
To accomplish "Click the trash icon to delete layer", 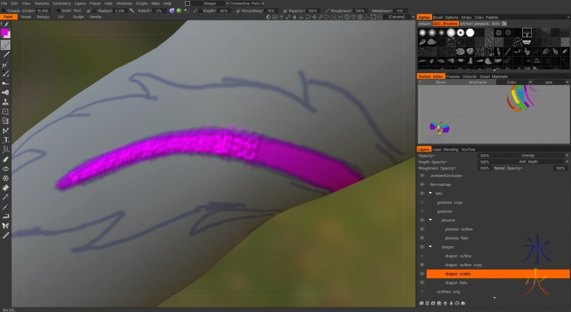I will pos(427,303).
